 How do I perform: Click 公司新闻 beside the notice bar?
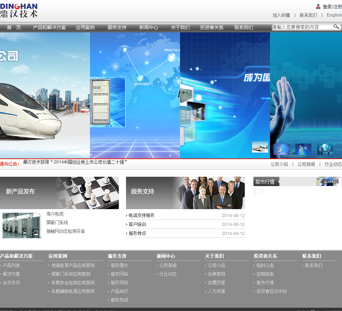click(306, 164)
